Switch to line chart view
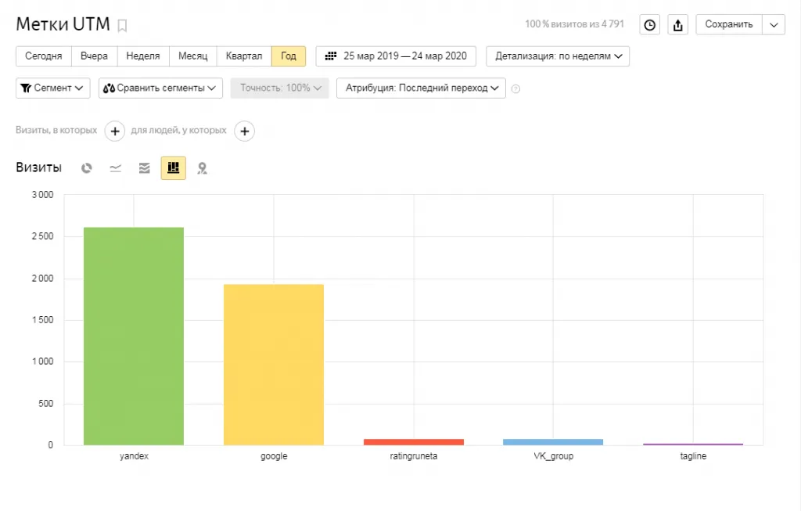 116,168
